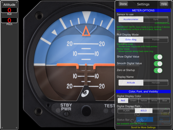
Task: Tap the STBY PWR button on instrument
Action: point(66,114)
